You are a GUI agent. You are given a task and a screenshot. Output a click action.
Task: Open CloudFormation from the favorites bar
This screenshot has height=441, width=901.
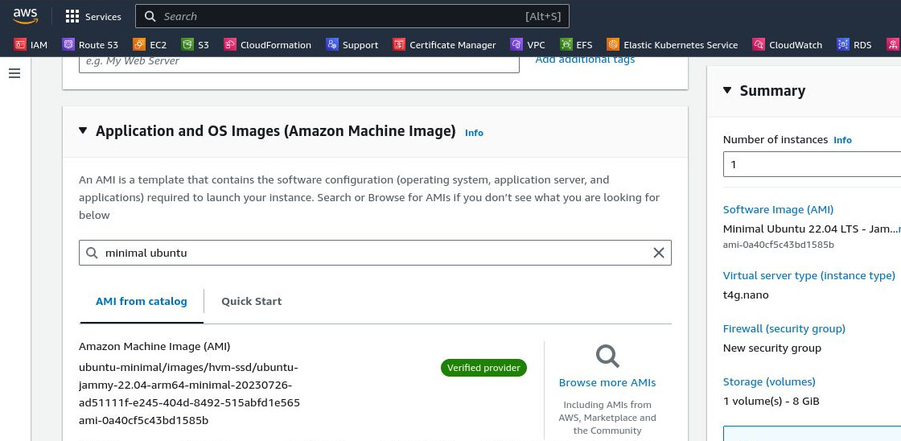tap(276, 45)
